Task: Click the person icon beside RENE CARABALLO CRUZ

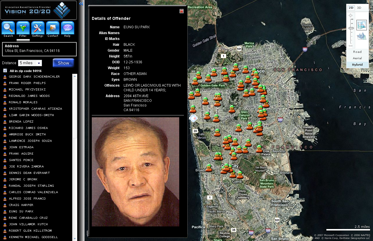Action: coord(5,218)
